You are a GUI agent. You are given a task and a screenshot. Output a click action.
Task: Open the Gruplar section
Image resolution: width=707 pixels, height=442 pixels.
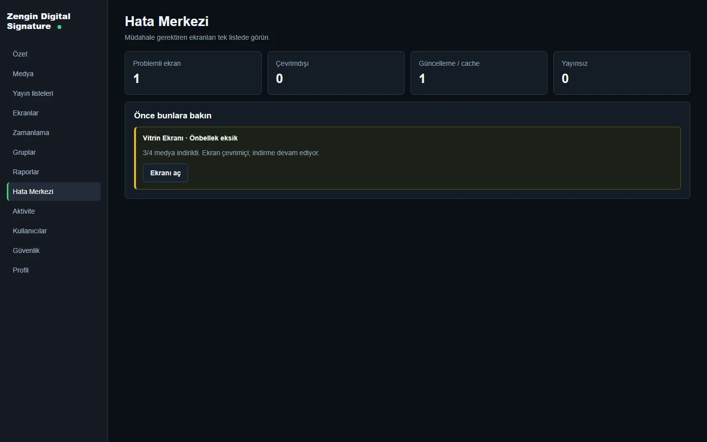tap(54, 152)
